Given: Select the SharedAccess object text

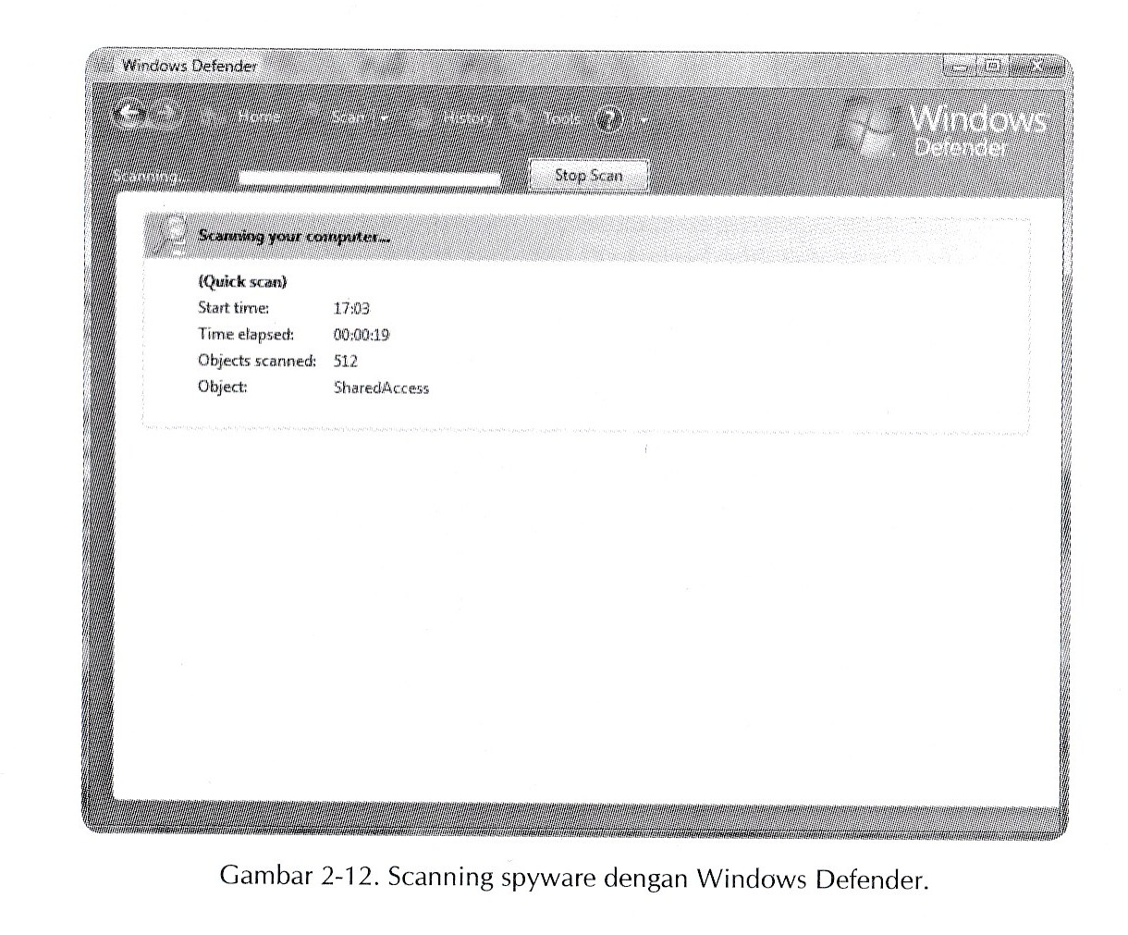Looking at the screenshot, I should point(381,388).
